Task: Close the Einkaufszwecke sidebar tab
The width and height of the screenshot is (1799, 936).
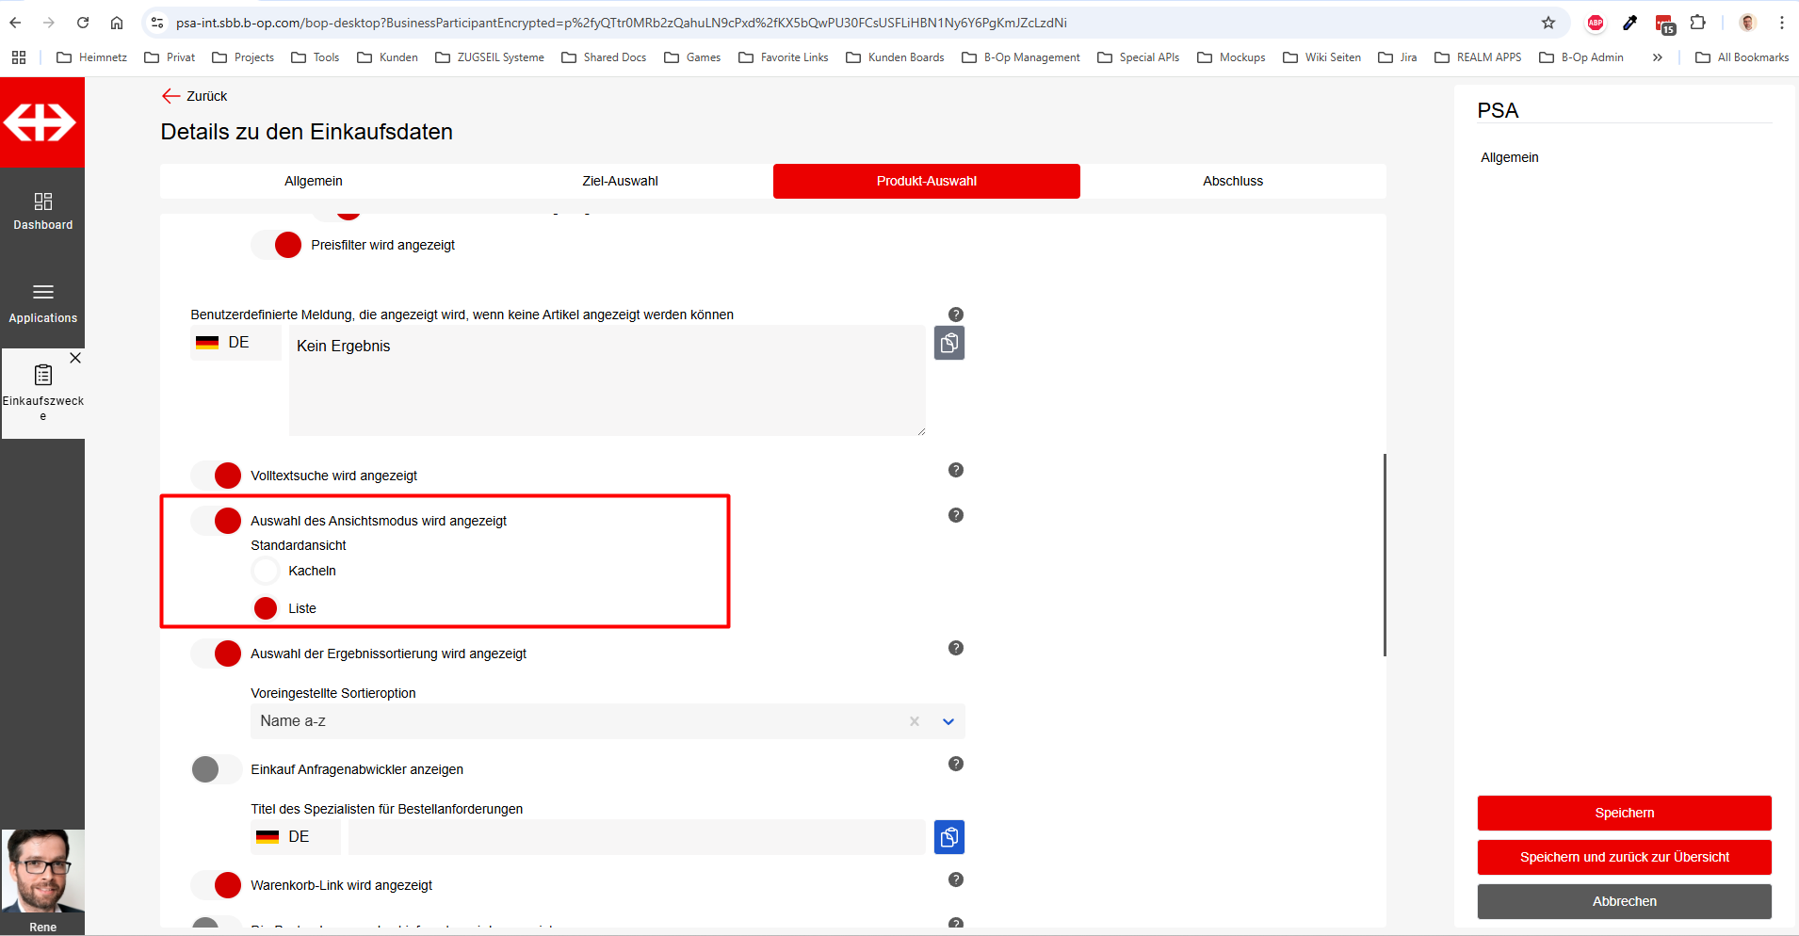Action: [75, 358]
